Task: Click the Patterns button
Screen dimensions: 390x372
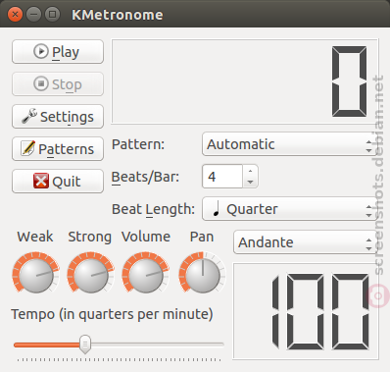Action: [58, 149]
